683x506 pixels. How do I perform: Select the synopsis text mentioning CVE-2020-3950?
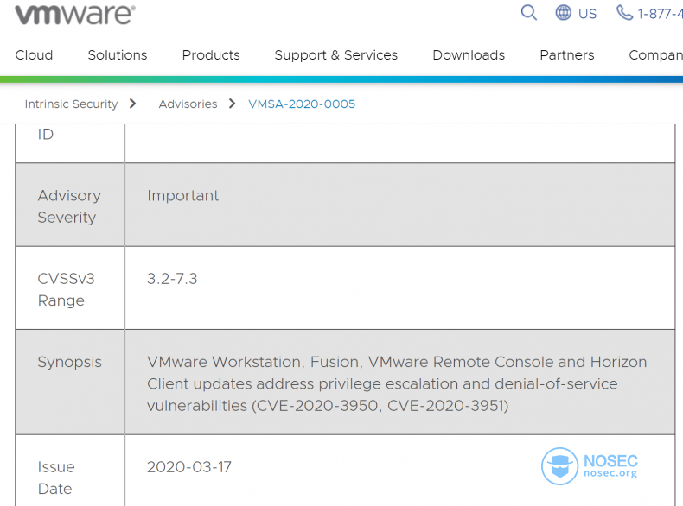pos(397,383)
